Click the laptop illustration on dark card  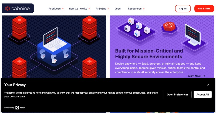(x=55, y=39)
